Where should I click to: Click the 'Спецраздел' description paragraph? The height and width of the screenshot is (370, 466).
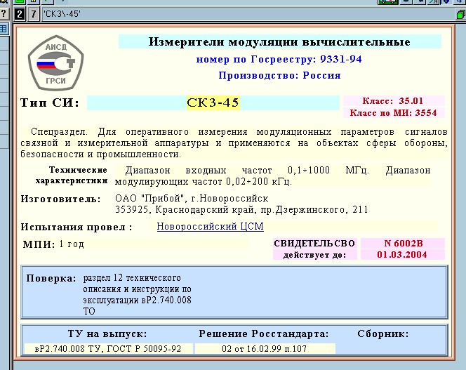coord(234,143)
